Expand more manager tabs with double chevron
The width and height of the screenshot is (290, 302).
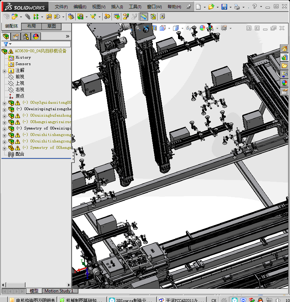pos(67,36)
